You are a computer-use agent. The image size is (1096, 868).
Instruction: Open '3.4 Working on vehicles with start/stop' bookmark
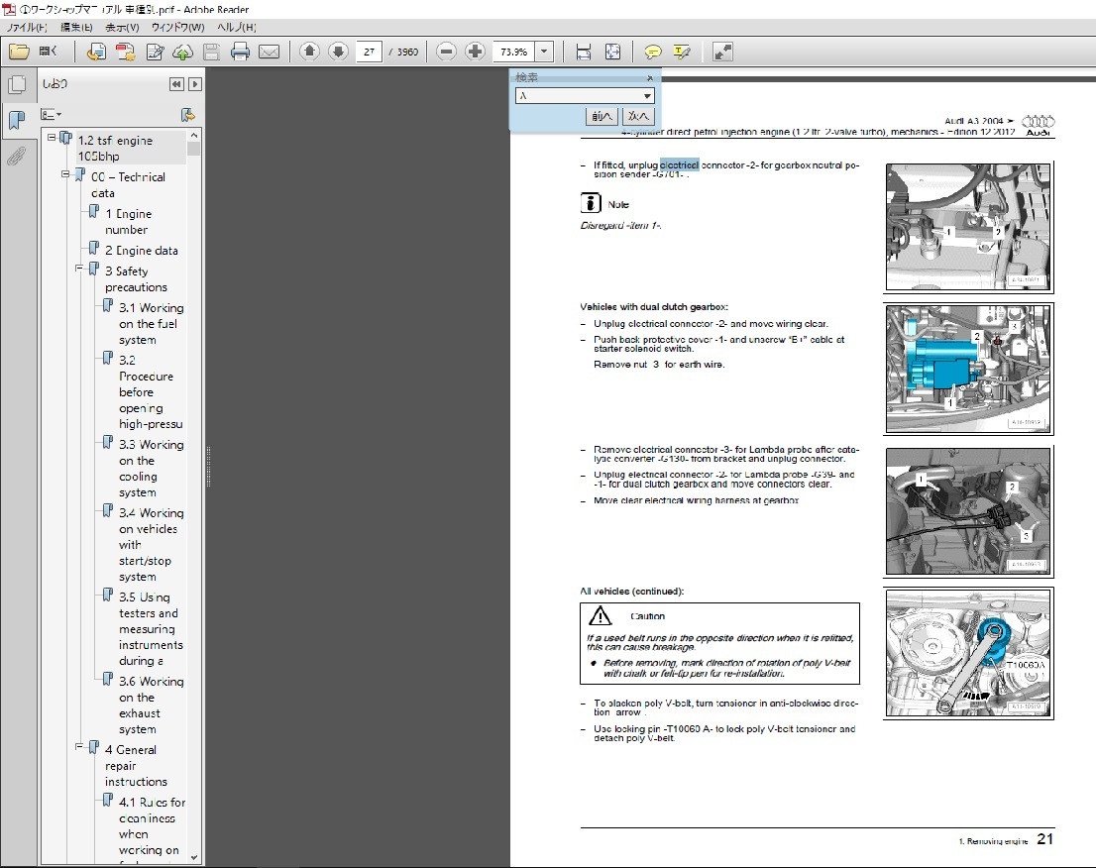(x=151, y=544)
